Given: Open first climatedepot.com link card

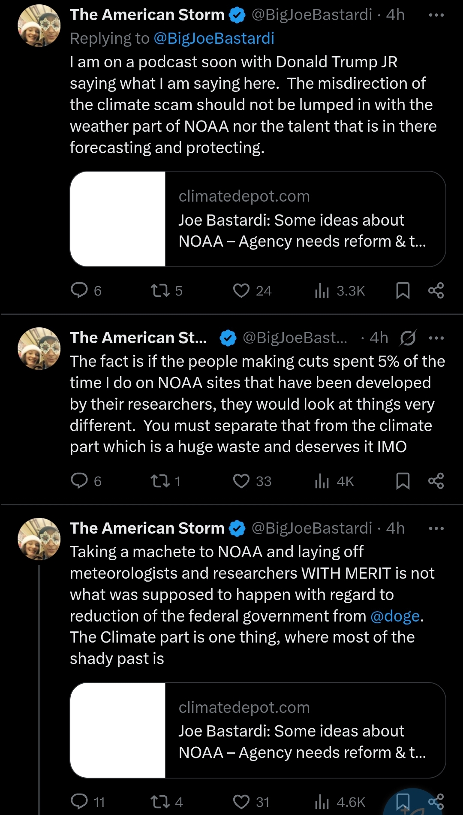Looking at the screenshot, I should [x=258, y=219].
